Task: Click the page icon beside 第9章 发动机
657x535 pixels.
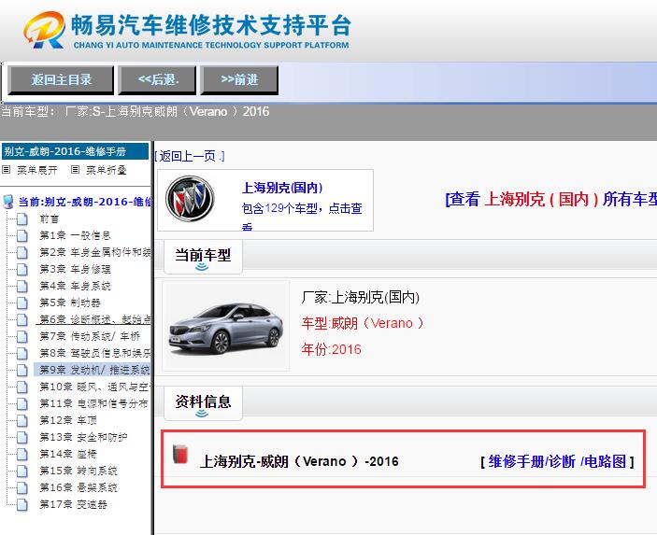Action: (x=22, y=370)
